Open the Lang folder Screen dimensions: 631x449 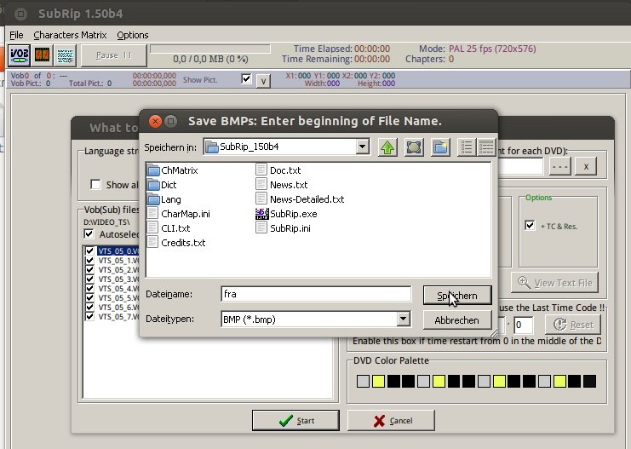164,199
